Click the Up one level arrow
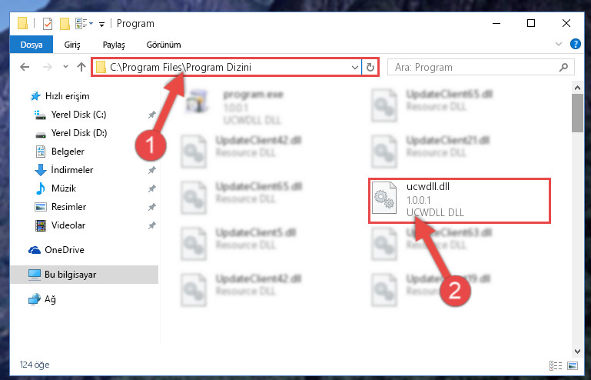The height and width of the screenshot is (380, 591). click(x=81, y=67)
